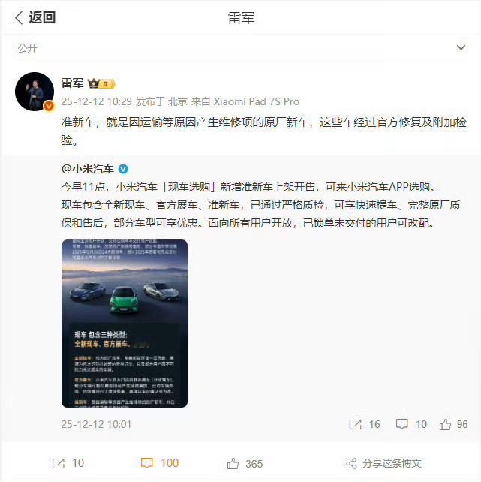Click the blue verified badge beside 小米汽车
The height and width of the screenshot is (482, 481).
pyautogui.click(x=123, y=169)
